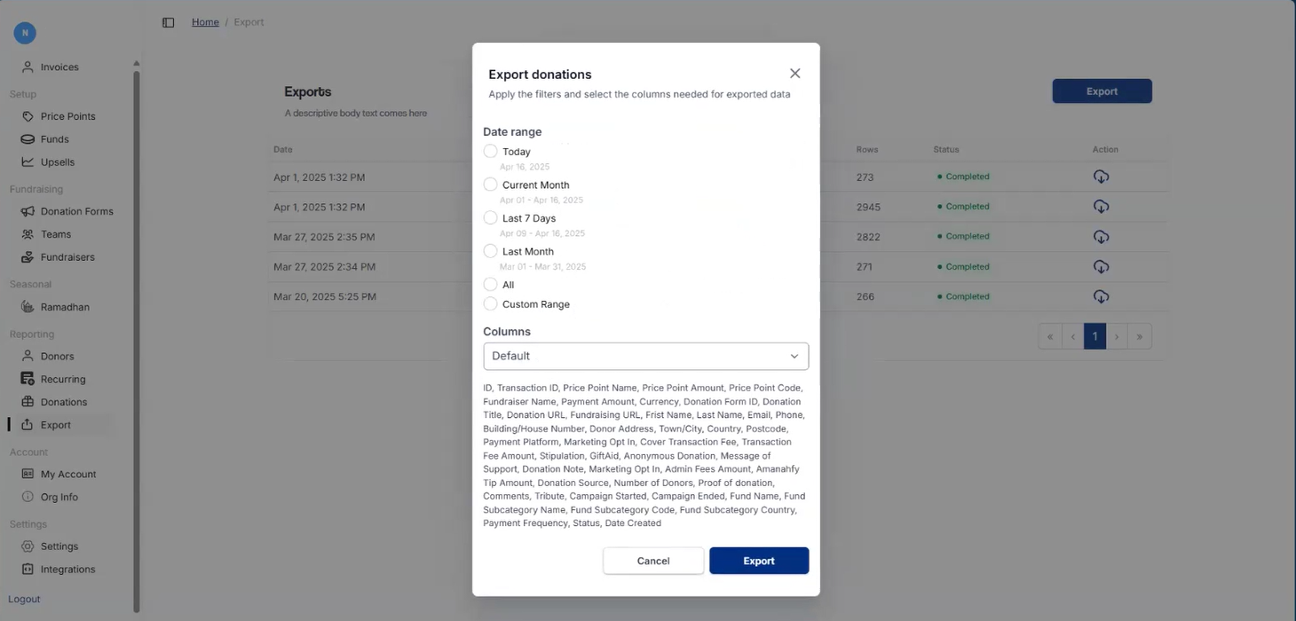Click Export button in the dialog
This screenshot has width=1296, height=621.
click(x=759, y=561)
